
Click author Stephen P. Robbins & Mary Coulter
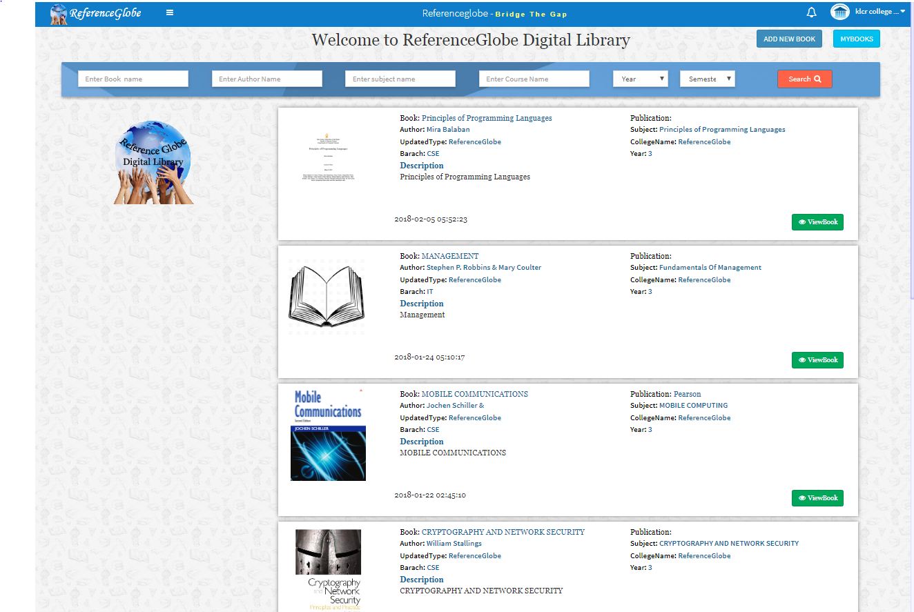[484, 268]
